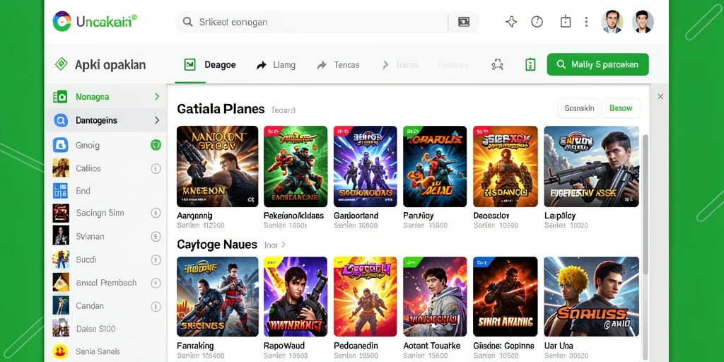724x362 pixels.
Task: Click the green clipboard icon in tab bar
Action: coord(530,64)
